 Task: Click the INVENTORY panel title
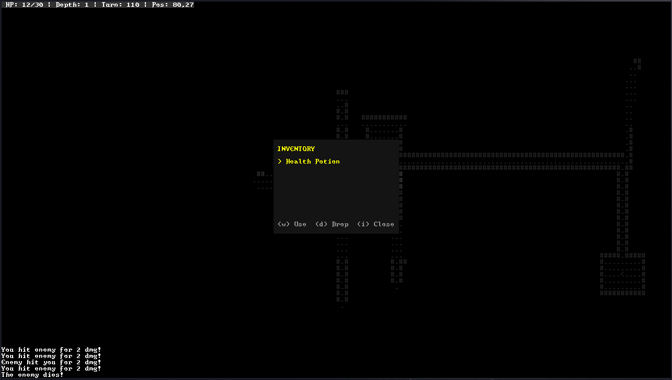click(x=296, y=149)
